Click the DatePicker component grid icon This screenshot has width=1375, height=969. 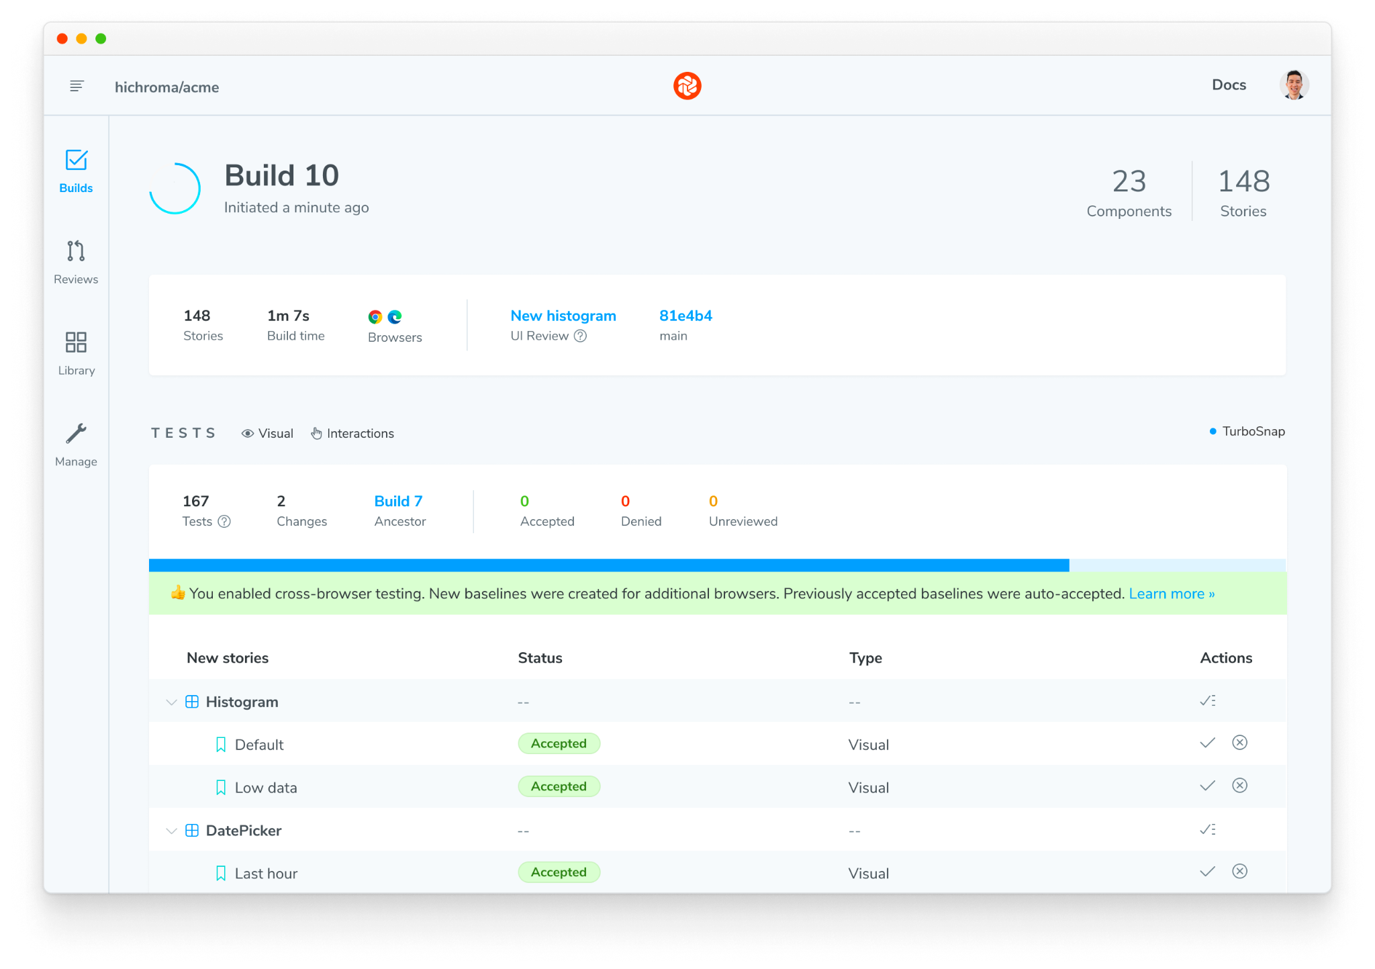click(192, 831)
